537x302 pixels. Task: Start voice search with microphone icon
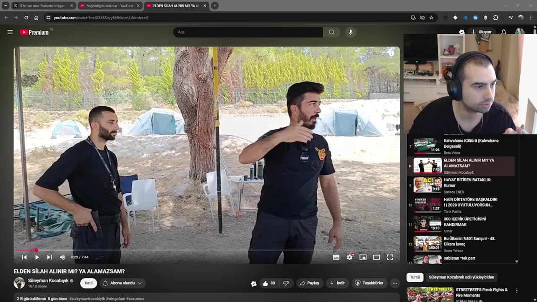pyautogui.click(x=351, y=32)
